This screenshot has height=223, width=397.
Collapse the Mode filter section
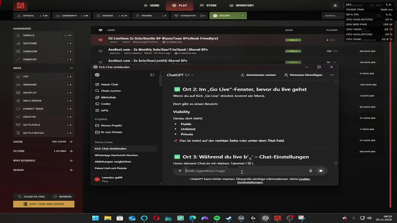coord(71,68)
